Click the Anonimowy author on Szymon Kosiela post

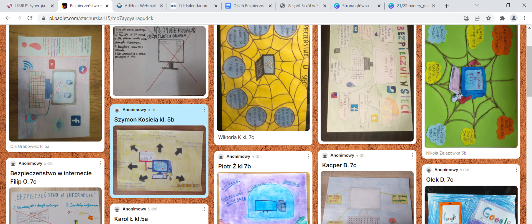(x=134, y=110)
